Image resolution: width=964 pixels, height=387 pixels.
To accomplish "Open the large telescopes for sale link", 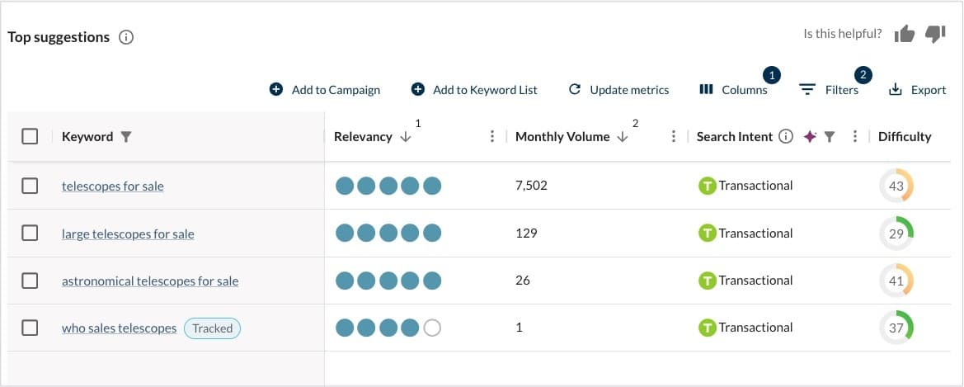I will pyautogui.click(x=128, y=234).
